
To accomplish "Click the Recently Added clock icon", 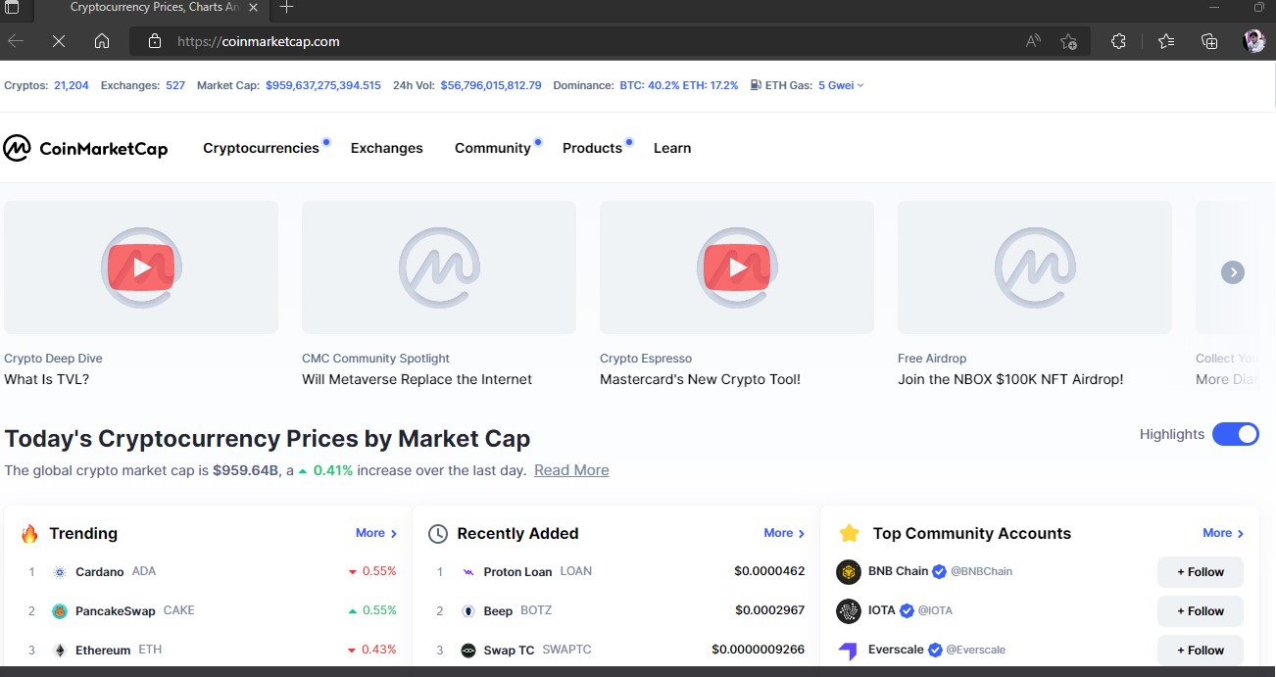I will pyautogui.click(x=438, y=534).
